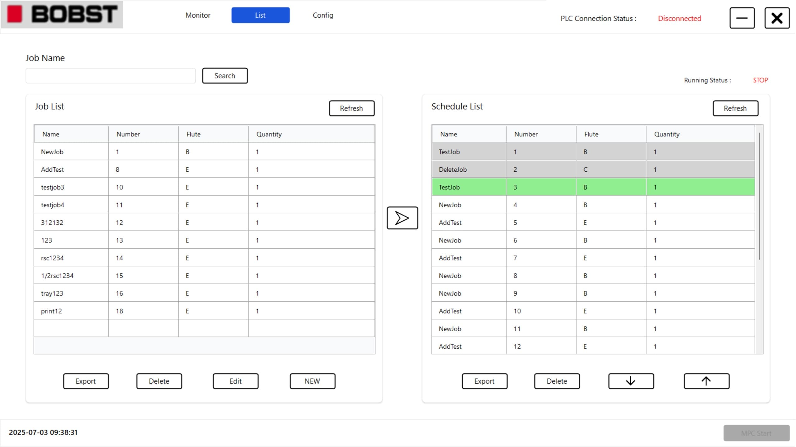
Task: Switch to the Monitor tab
Action: click(x=198, y=15)
